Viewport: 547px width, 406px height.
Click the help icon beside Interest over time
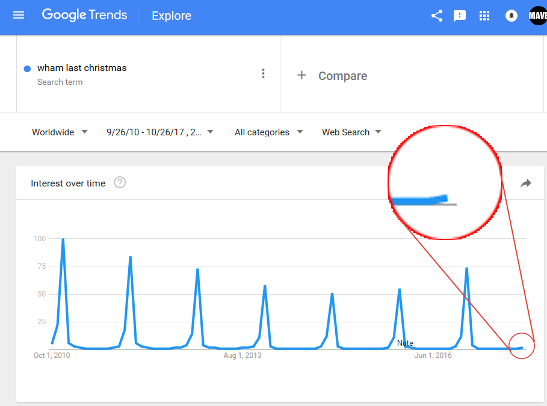(x=120, y=182)
